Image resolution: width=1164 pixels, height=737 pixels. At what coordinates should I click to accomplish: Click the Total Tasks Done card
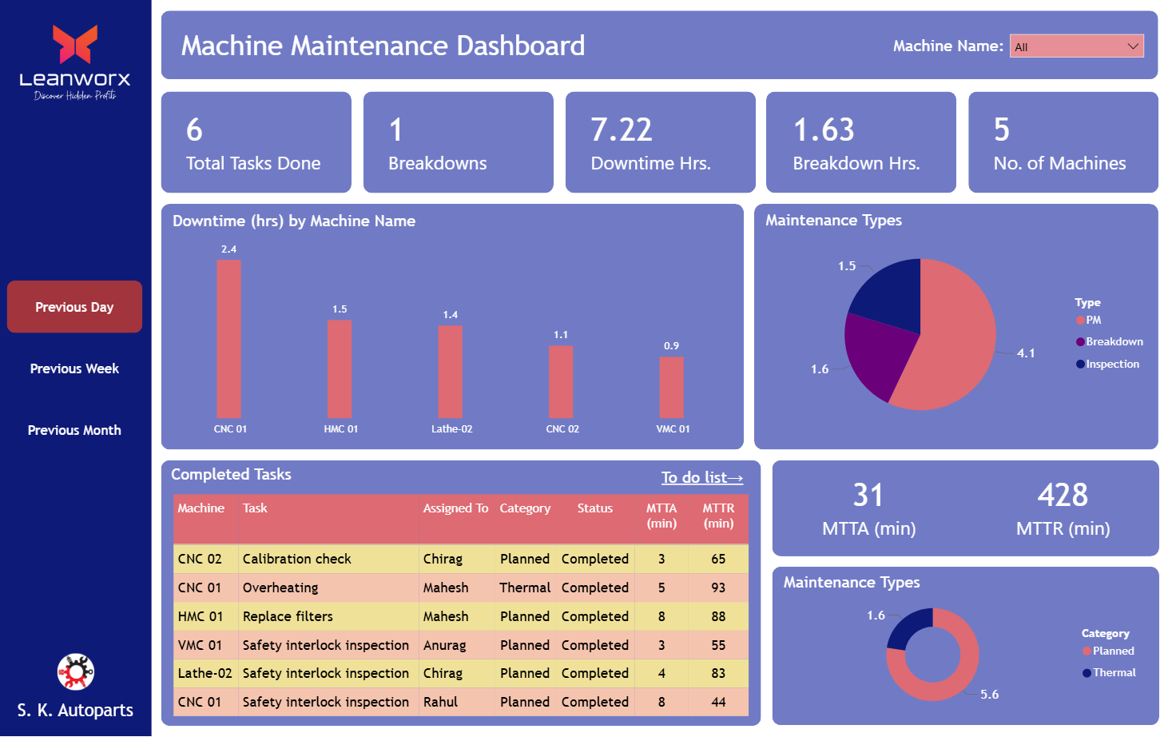coord(256,142)
